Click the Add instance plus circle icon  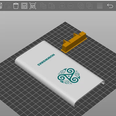pyautogui.click(x=62, y=6)
